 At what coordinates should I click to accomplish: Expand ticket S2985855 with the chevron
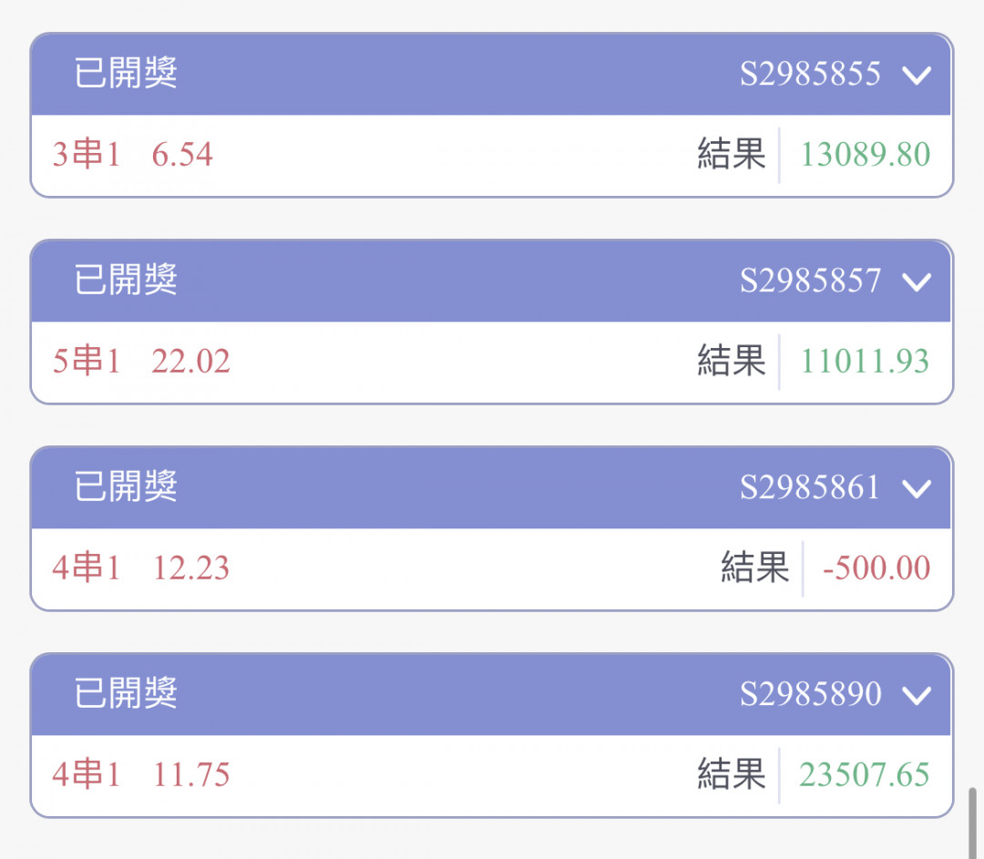click(x=917, y=76)
